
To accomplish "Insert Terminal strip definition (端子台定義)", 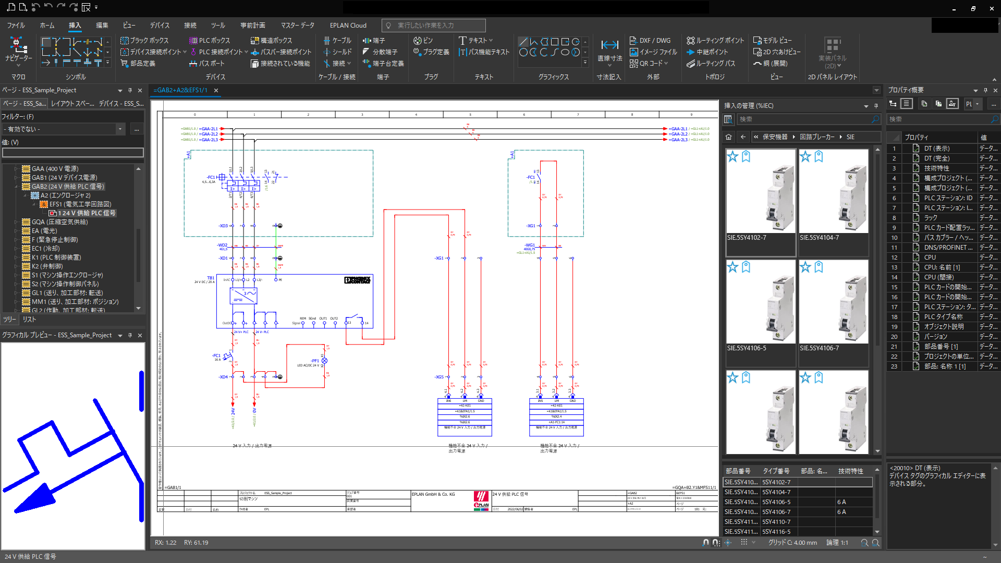I will [383, 63].
